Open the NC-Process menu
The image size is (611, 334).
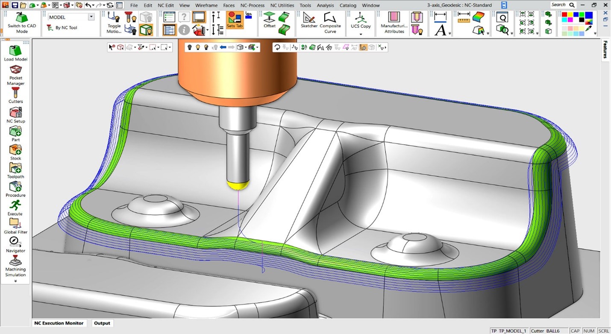252,6
